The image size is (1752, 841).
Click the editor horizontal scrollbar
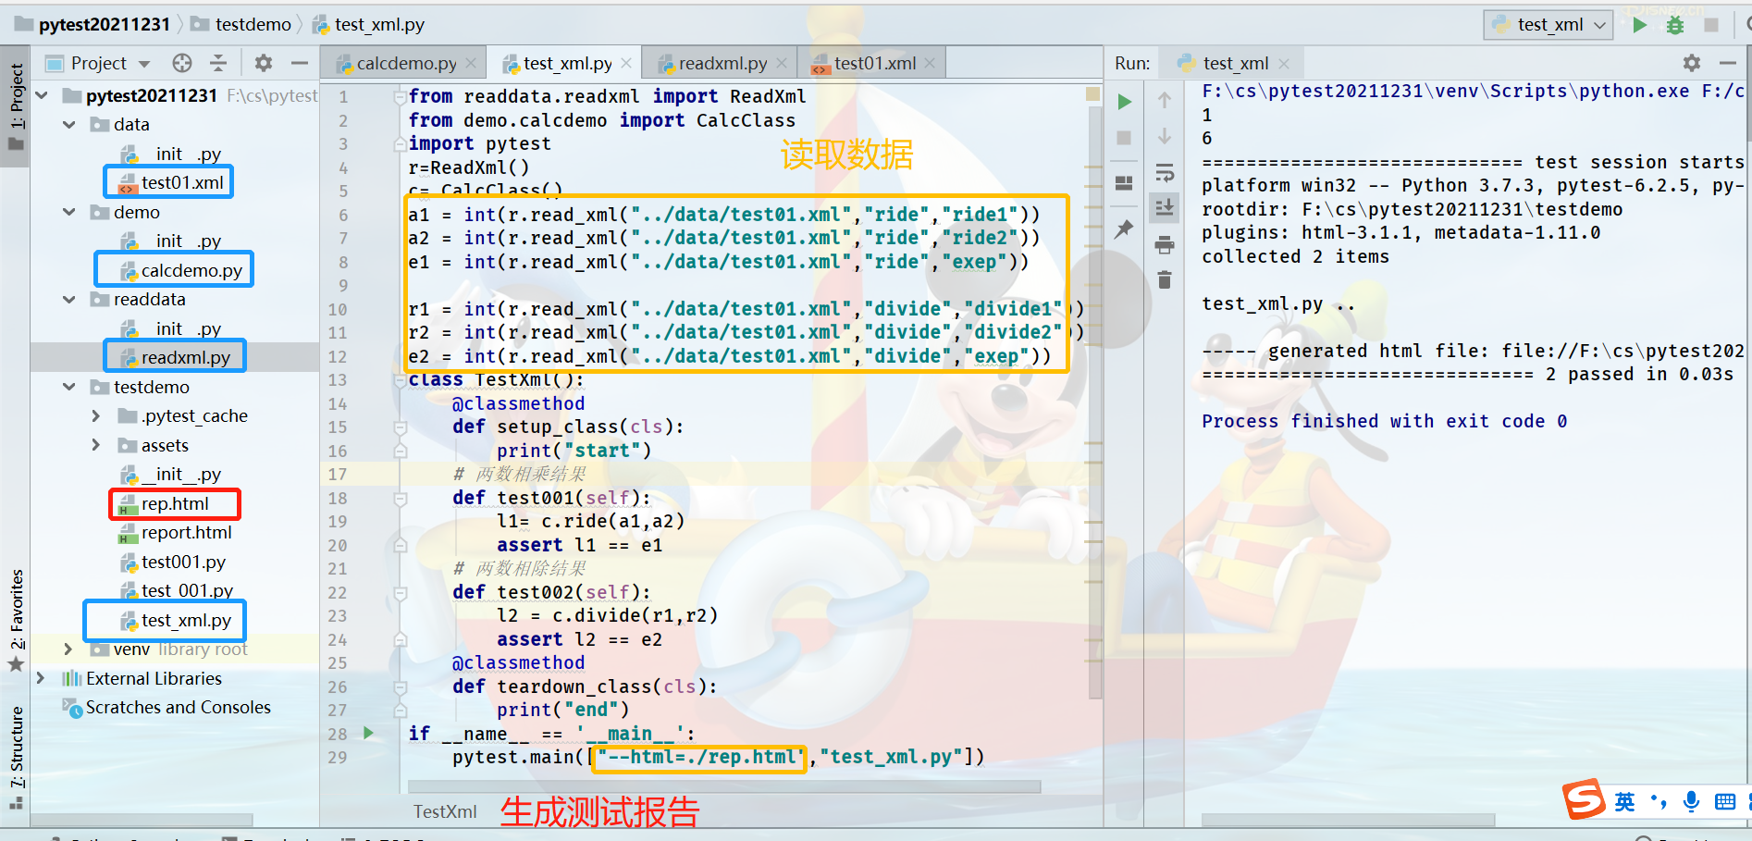coord(725,786)
